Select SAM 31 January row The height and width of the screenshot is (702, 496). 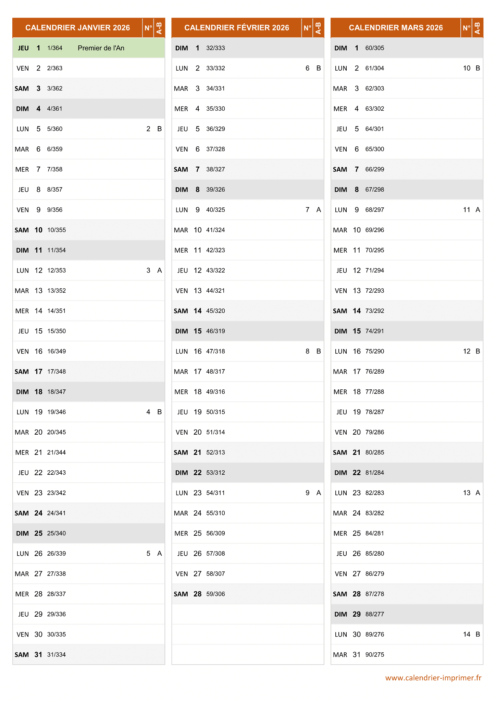pyautogui.click(x=89, y=655)
